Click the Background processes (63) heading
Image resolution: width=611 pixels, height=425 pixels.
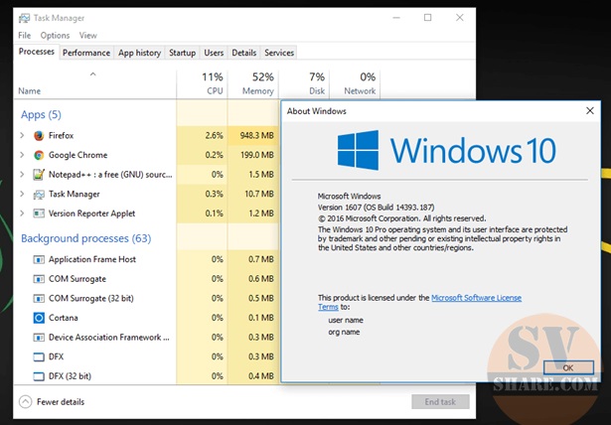(x=86, y=238)
